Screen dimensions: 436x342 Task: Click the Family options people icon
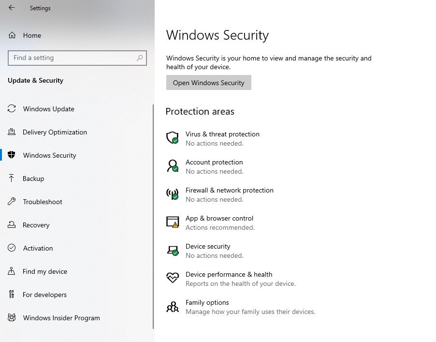pyautogui.click(x=172, y=307)
